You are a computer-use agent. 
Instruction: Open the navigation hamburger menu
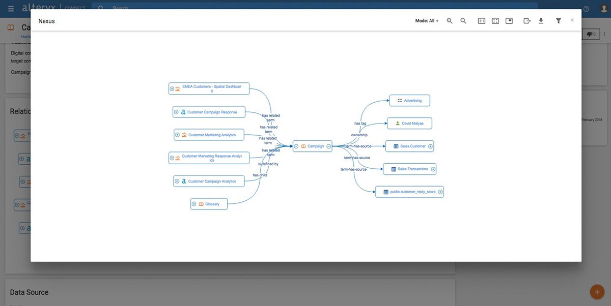[10, 8]
